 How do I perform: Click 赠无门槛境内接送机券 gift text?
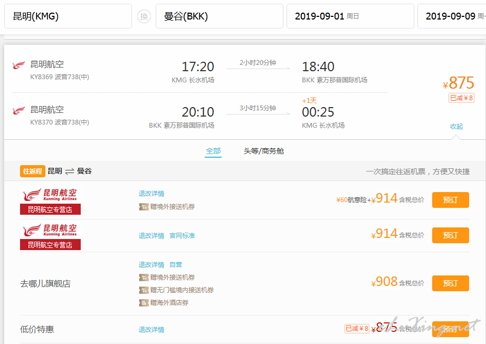click(x=182, y=290)
